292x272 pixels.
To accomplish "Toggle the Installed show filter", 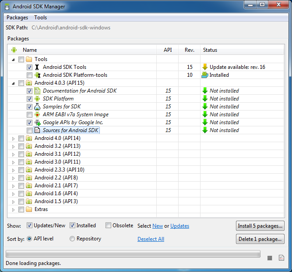I will tap(72, 225).
